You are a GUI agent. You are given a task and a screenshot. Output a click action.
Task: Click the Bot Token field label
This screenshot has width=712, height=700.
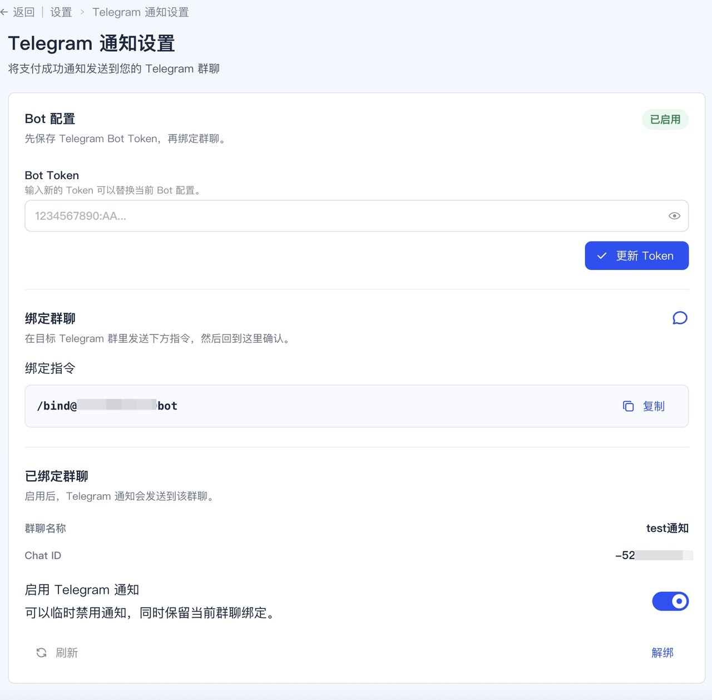tap(52, 175)
